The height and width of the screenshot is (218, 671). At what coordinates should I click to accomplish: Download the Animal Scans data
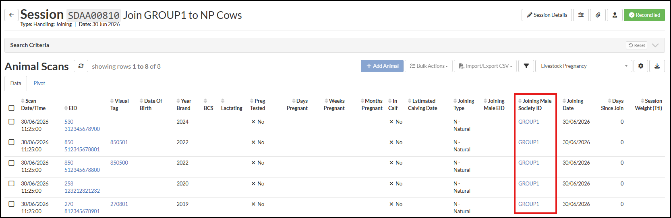(x=657, y=66)
